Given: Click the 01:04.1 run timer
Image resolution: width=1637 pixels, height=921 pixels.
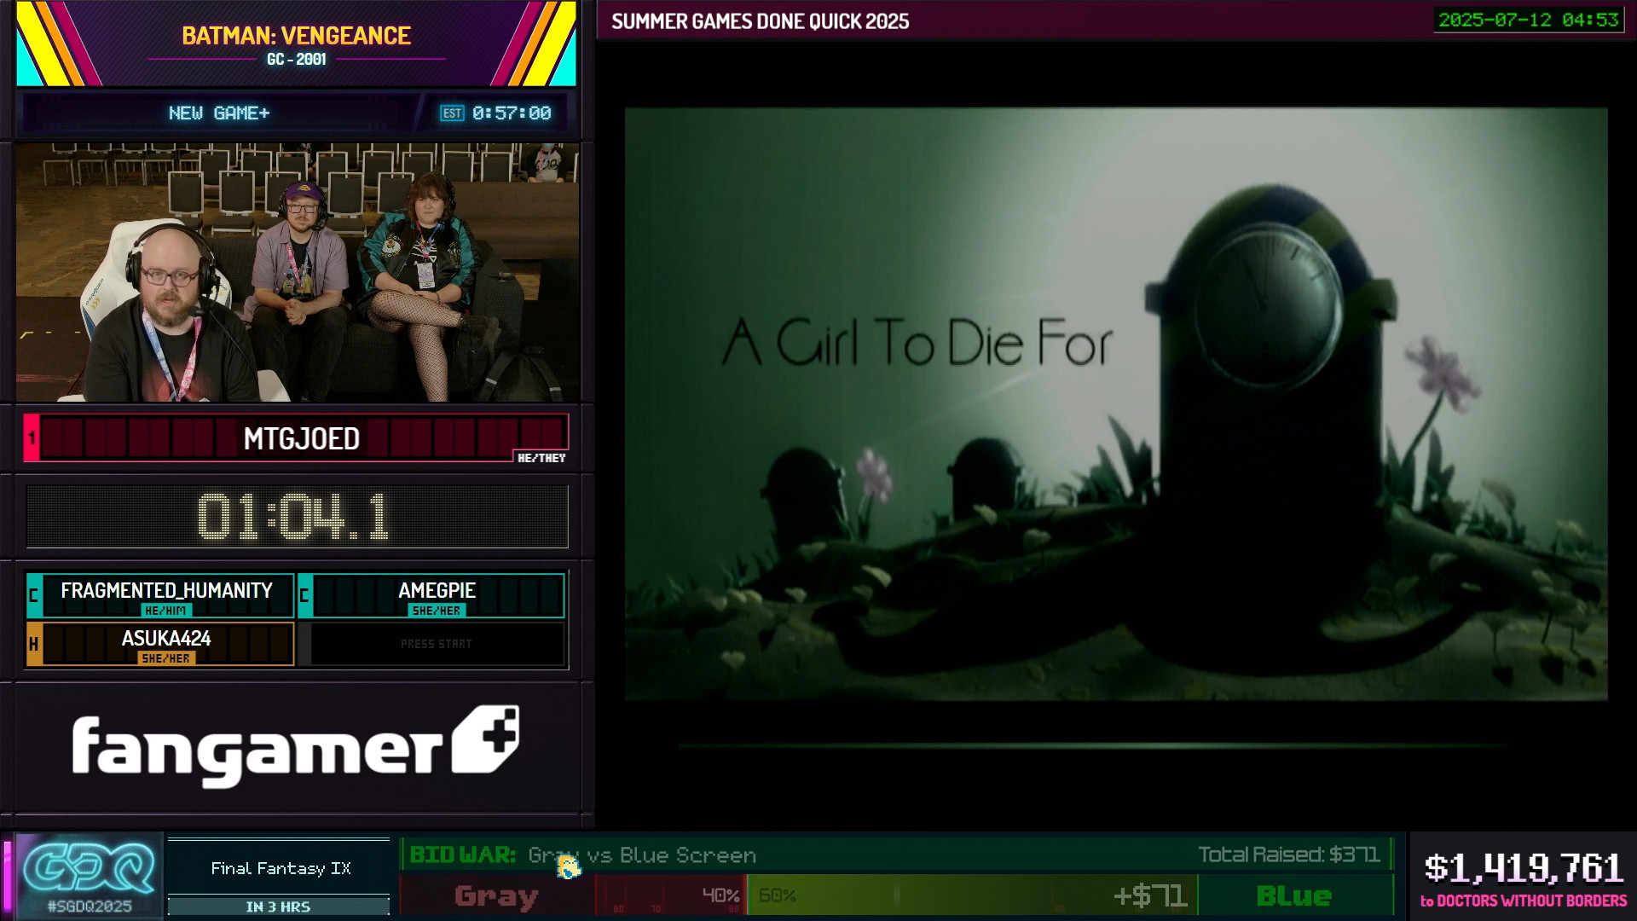Looking at the screenshot, I should tap(294, 517).
